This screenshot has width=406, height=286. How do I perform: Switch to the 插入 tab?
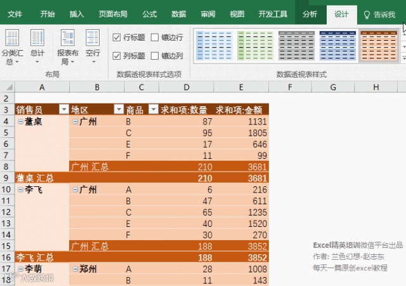pos(77,14)
